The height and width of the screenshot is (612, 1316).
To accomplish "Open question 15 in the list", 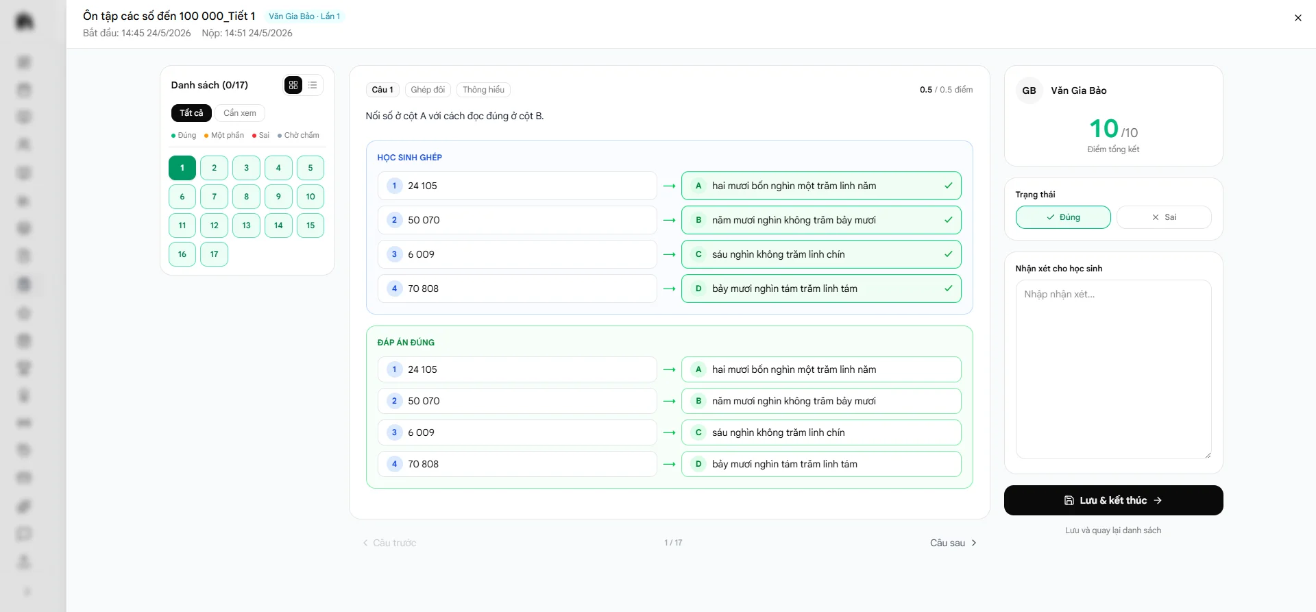I will coord(310,225).
